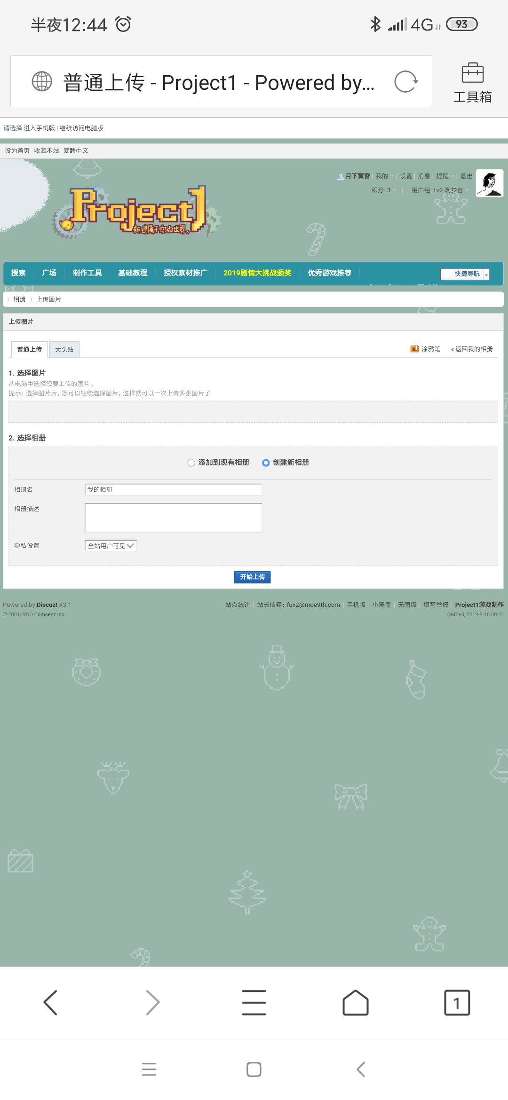Tap the Android home button
Screen dimensions: 508x1100
[254, 1069]
